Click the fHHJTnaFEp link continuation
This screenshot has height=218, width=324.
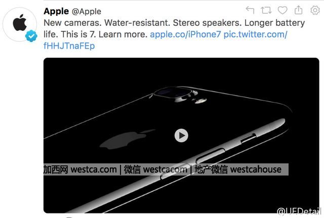coord(69,46)
